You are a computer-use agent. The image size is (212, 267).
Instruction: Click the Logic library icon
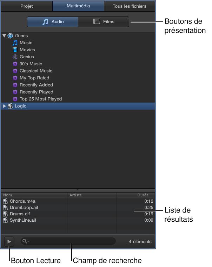[10, 106]
